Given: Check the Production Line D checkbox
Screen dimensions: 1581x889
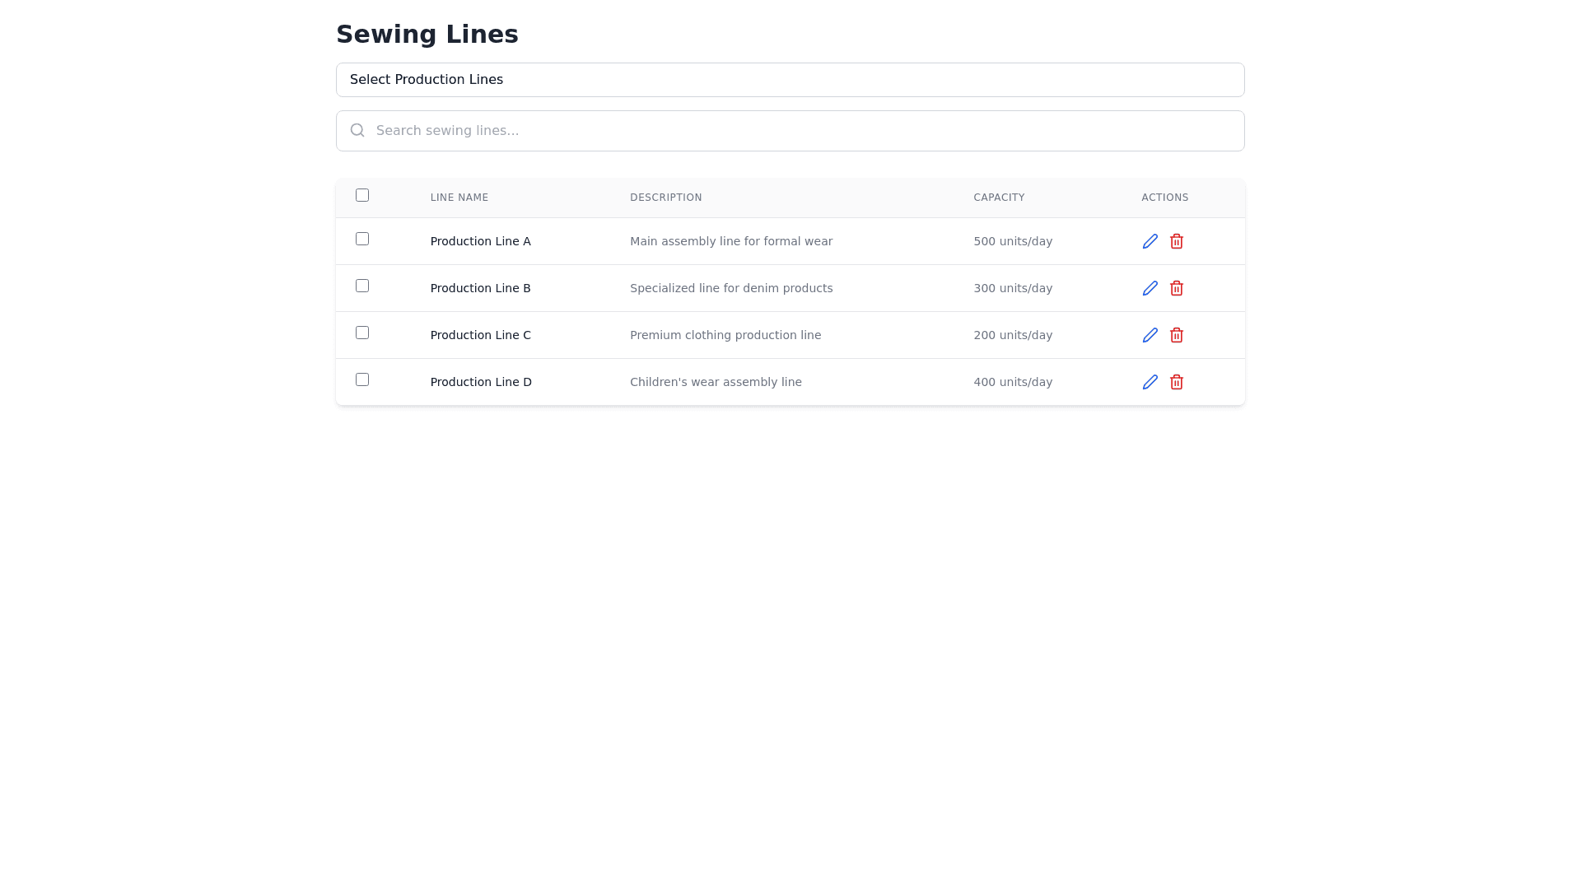Looking at the screenshot, I should click(362, 379).
